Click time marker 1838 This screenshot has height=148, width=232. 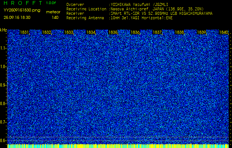[x=180, y=32]
